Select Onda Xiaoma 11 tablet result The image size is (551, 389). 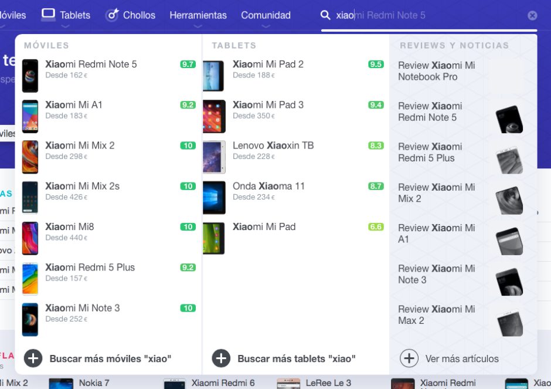[294, 197]
